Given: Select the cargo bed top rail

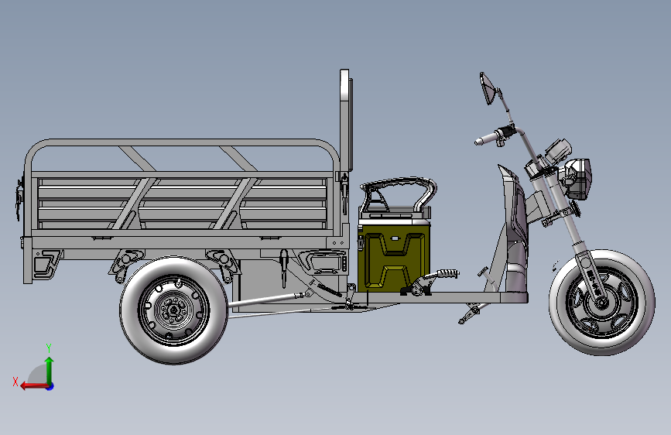Looking at the screenshot, I should click(182, 142).
